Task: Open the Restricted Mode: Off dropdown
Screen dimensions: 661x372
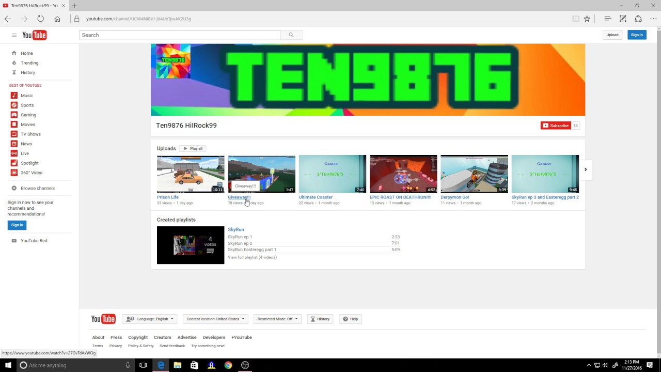Action: [x=277, y=319]
